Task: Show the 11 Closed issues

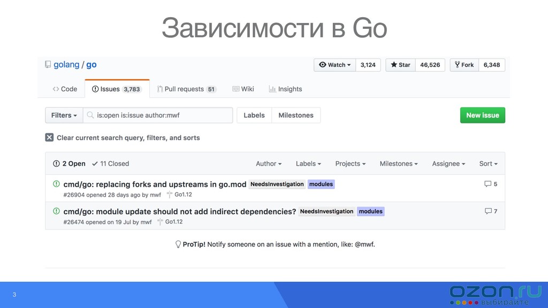Action: pyautogui.click(x=110, y=164)
